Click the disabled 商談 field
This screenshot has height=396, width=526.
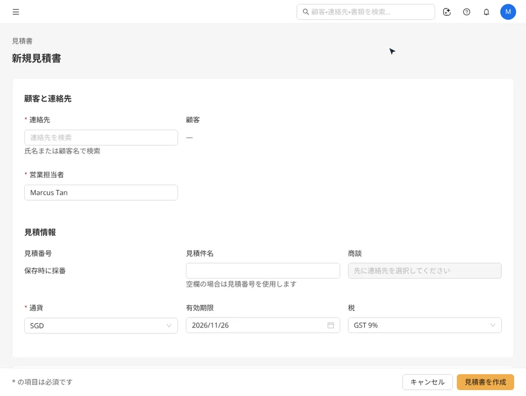[x=425, y=271]
